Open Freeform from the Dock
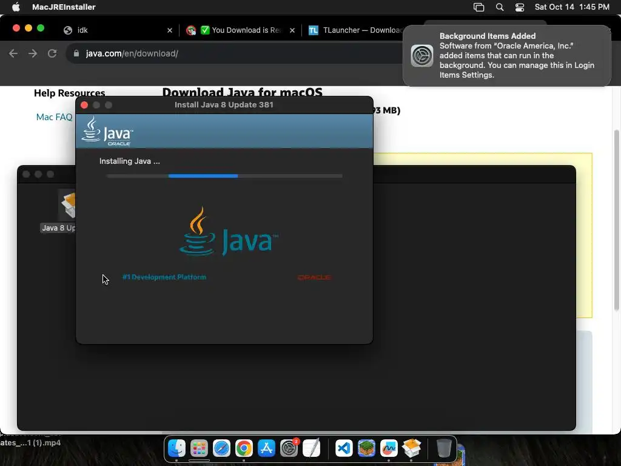The image size is (621, 466). coord(389,448)
